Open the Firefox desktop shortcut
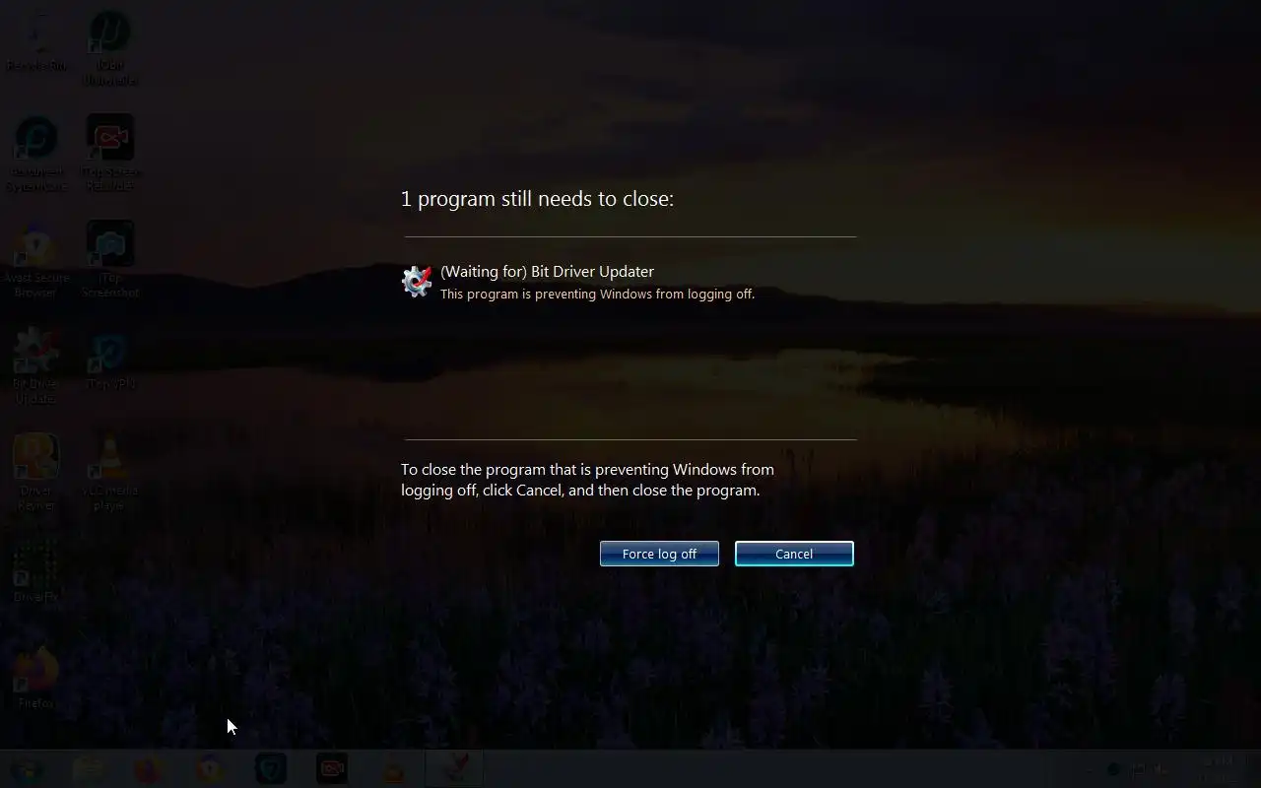The width and height of the screenshot is (1261, 788). coord(36,679)
